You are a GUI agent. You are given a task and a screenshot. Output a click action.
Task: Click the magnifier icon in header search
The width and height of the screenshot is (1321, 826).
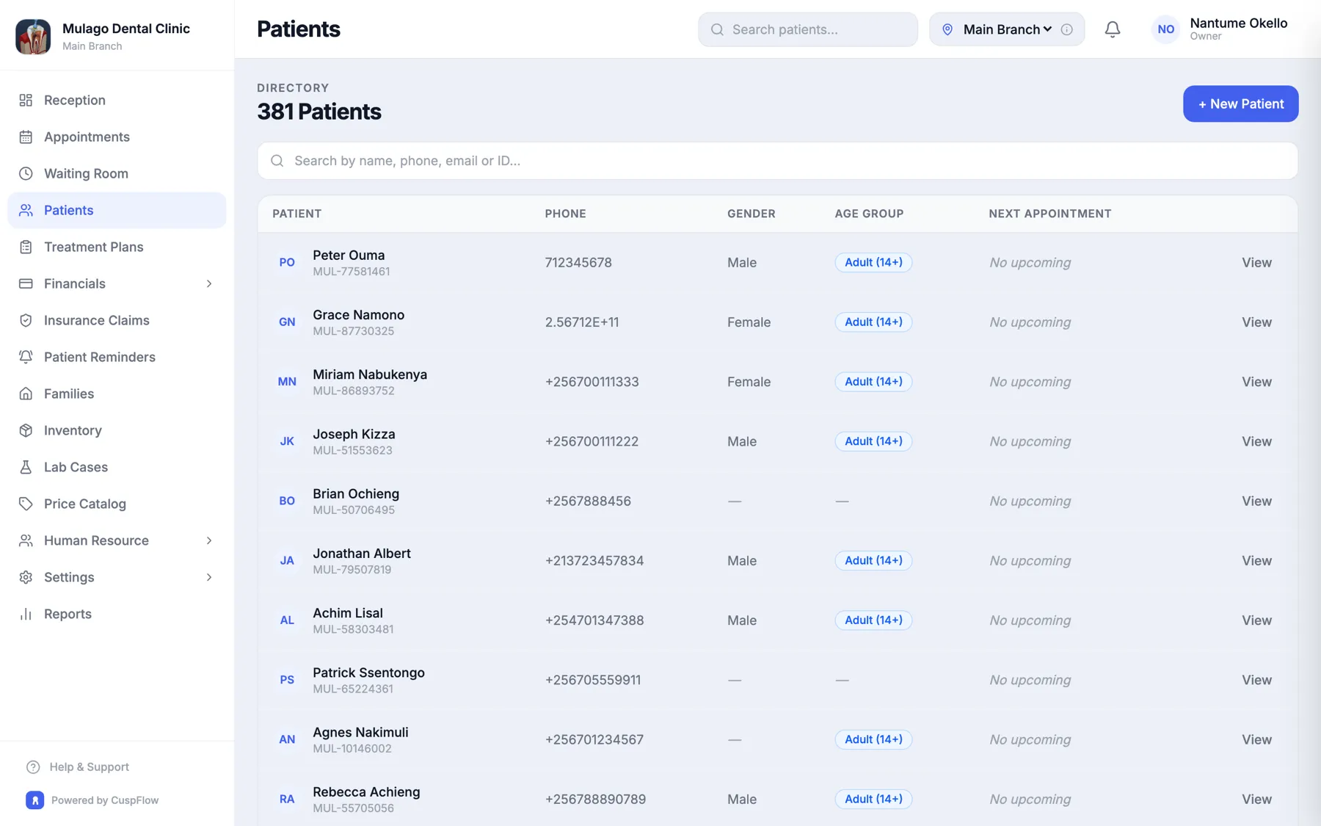(717, 29)
